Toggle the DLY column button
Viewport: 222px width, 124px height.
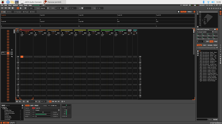[56, 102]
